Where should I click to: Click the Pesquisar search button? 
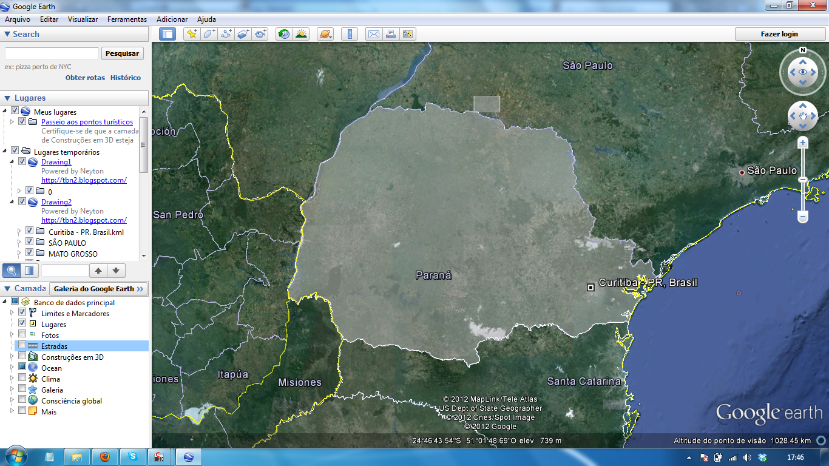coord(123,53)
